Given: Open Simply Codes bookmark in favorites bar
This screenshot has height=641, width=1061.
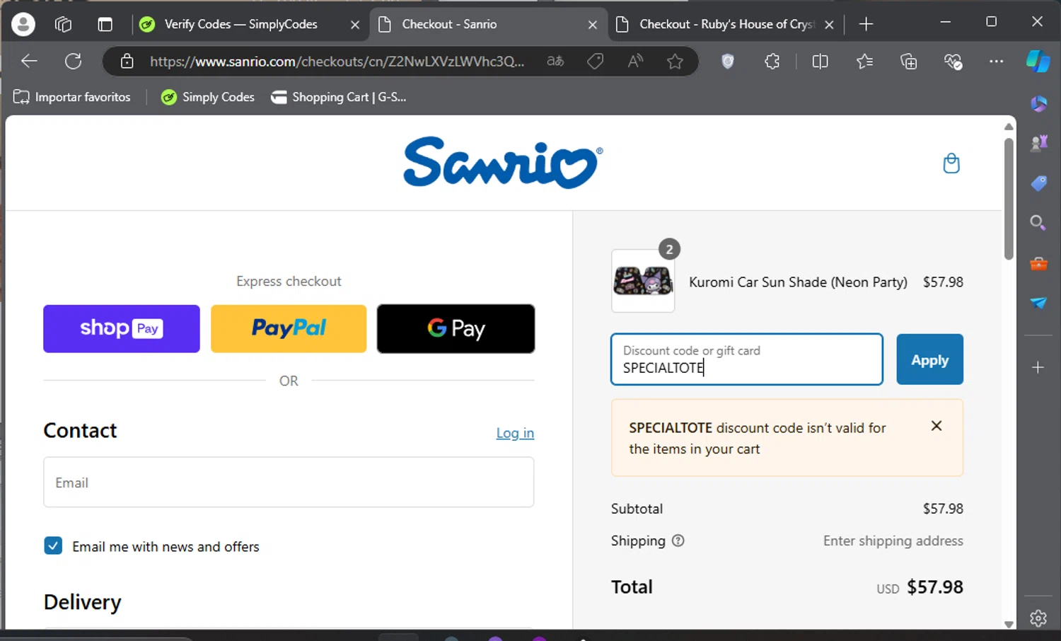Looking at the screenshot, I should [x=208, y=97].
